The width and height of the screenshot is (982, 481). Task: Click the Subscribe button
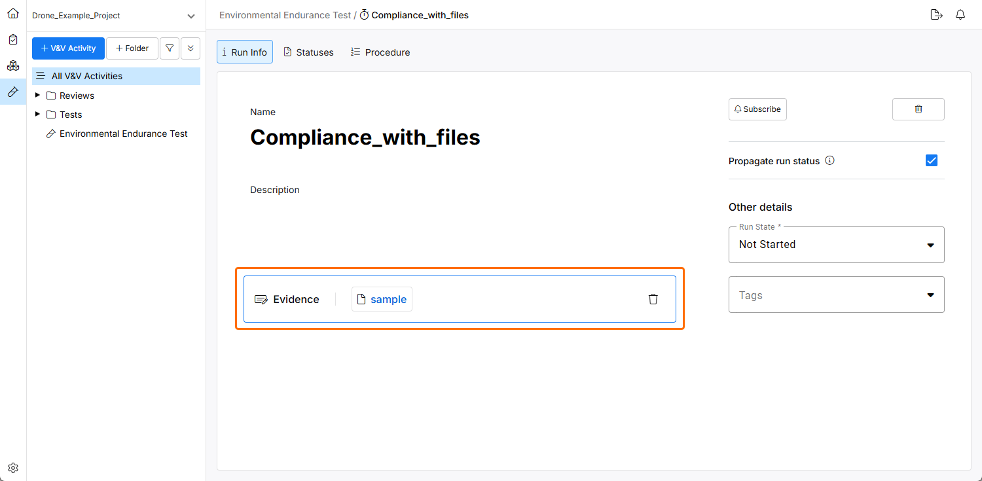[757, 109]
